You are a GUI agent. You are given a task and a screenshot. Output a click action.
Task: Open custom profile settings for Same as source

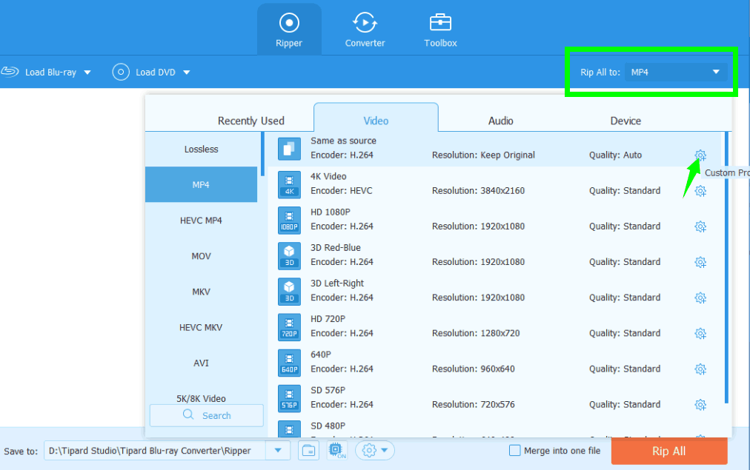point(700,155)
